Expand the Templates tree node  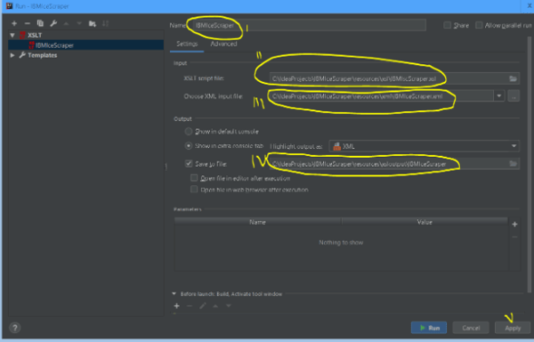pyautogui.click(x=12, y=55)
